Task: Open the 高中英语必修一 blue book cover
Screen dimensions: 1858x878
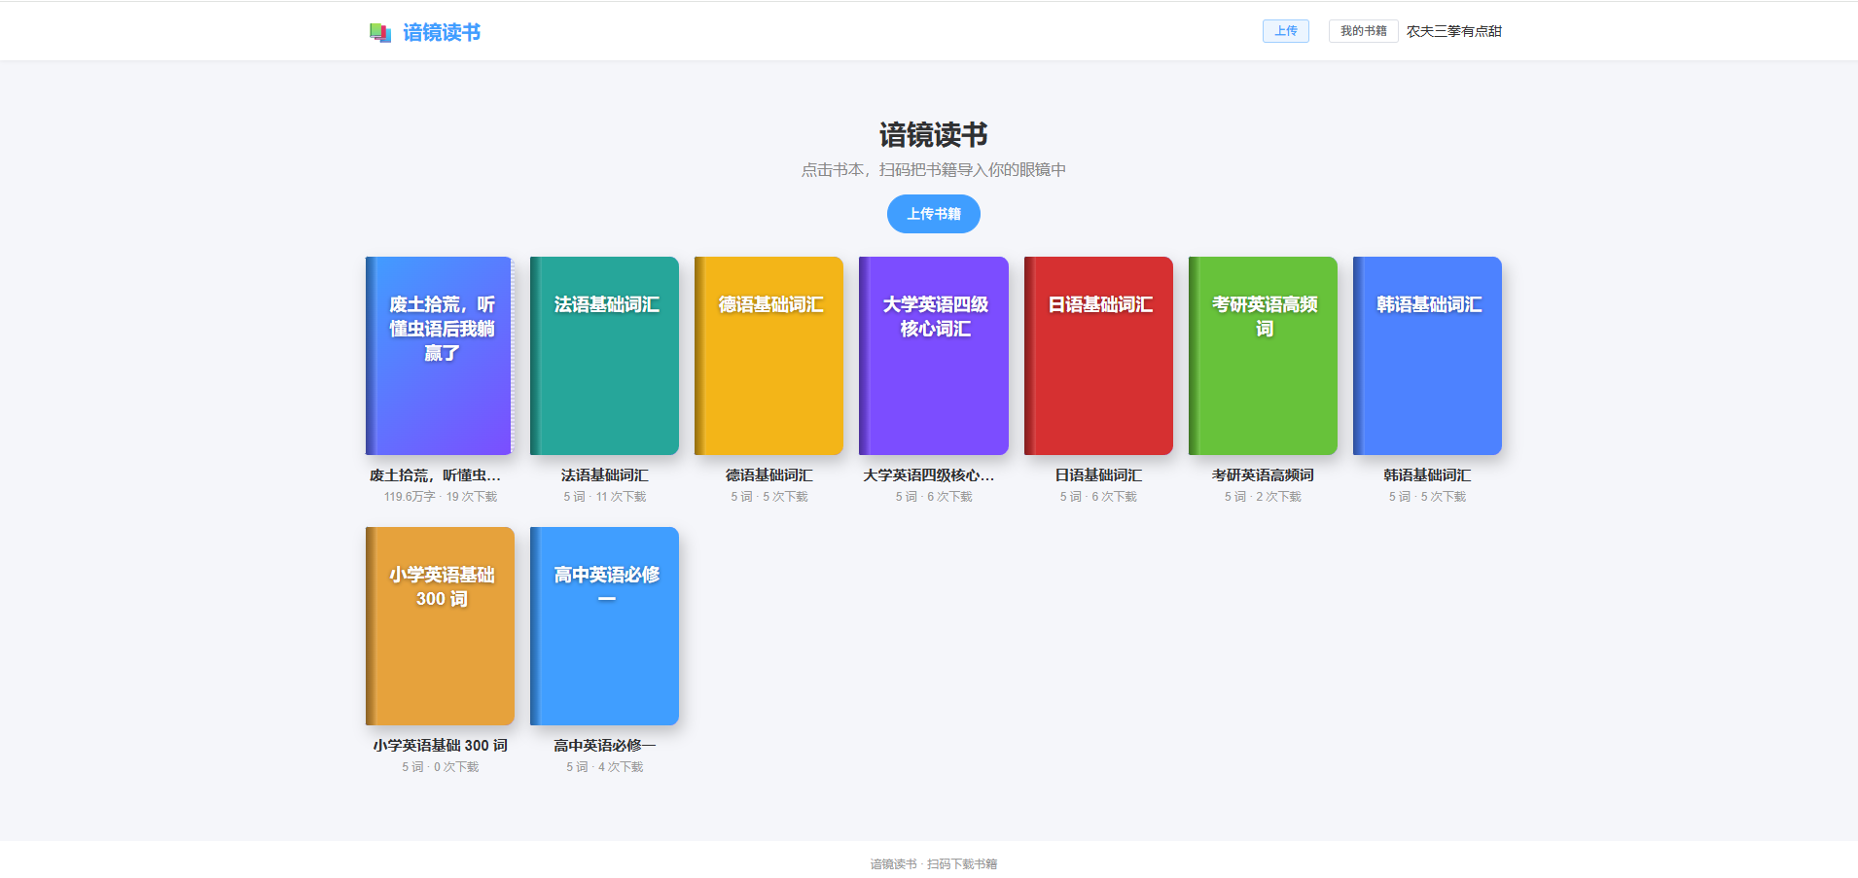Action: [x=604, y=626]
